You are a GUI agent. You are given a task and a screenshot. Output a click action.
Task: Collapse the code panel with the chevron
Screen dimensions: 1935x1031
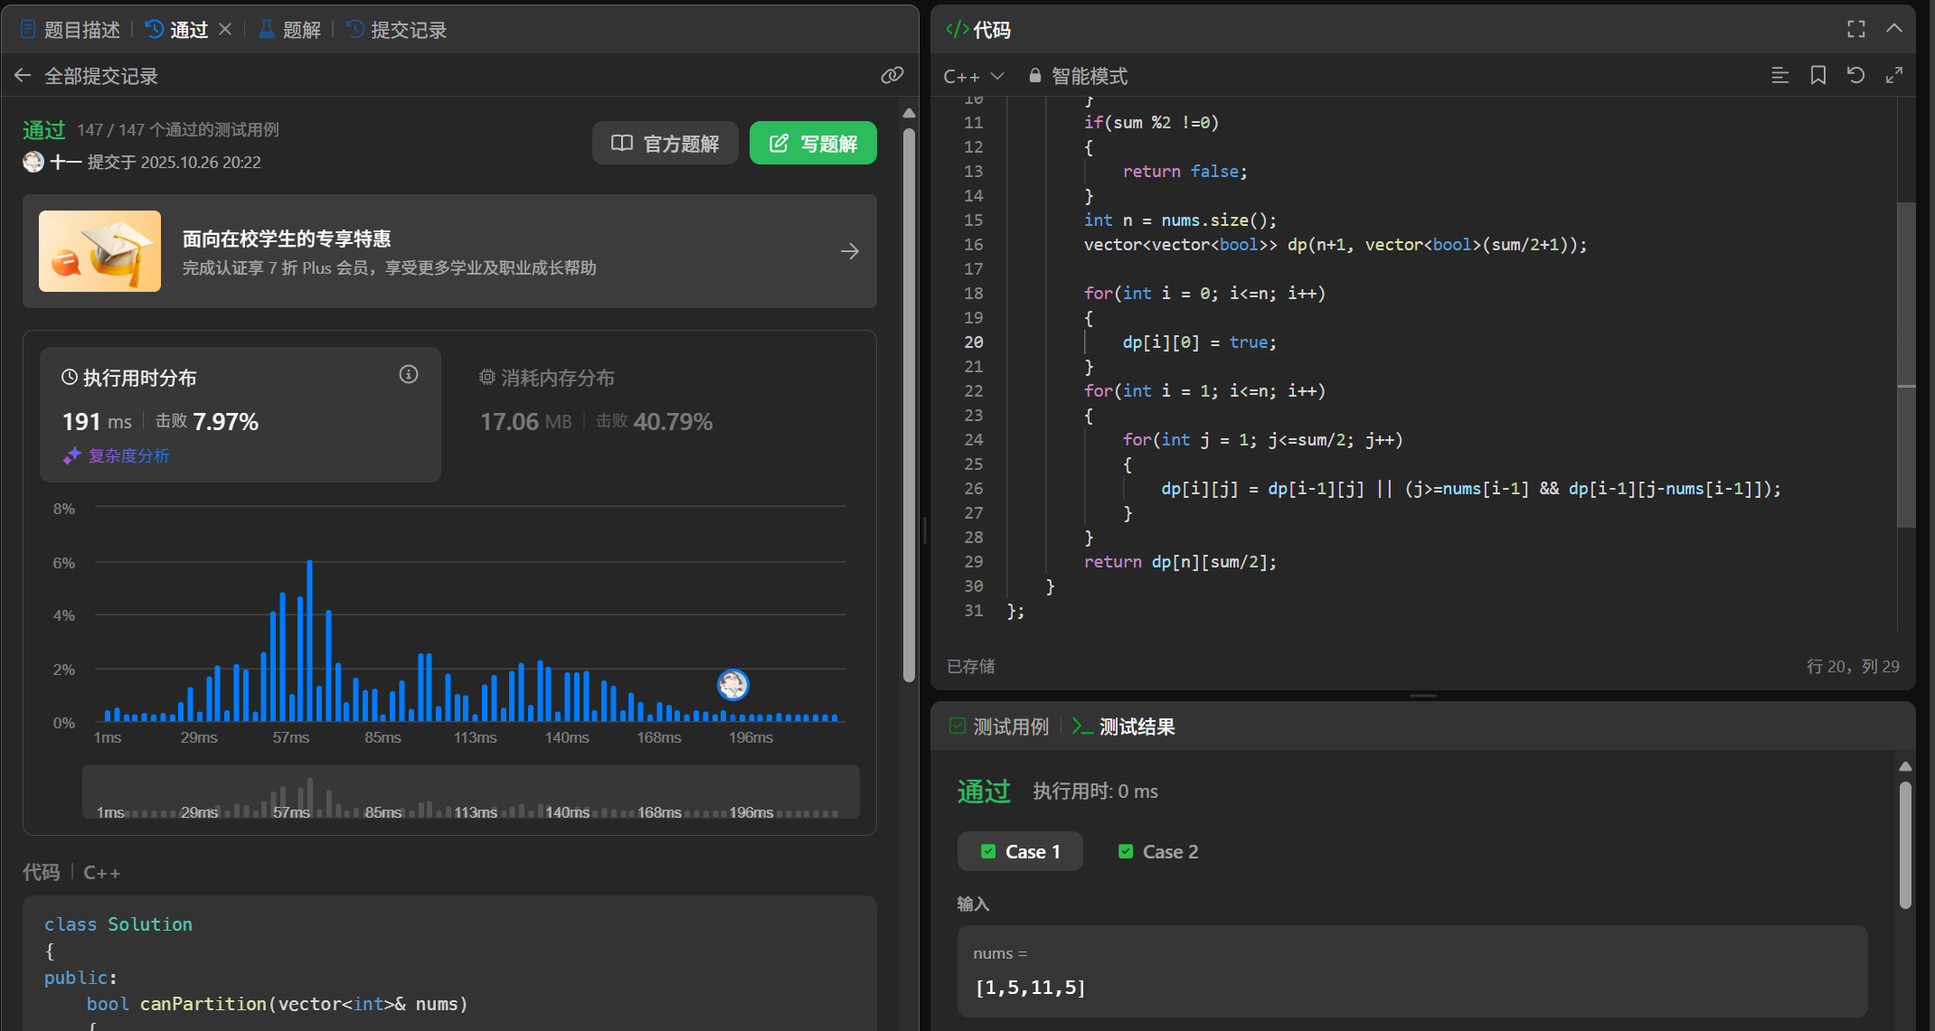[x=1893, y=29]
